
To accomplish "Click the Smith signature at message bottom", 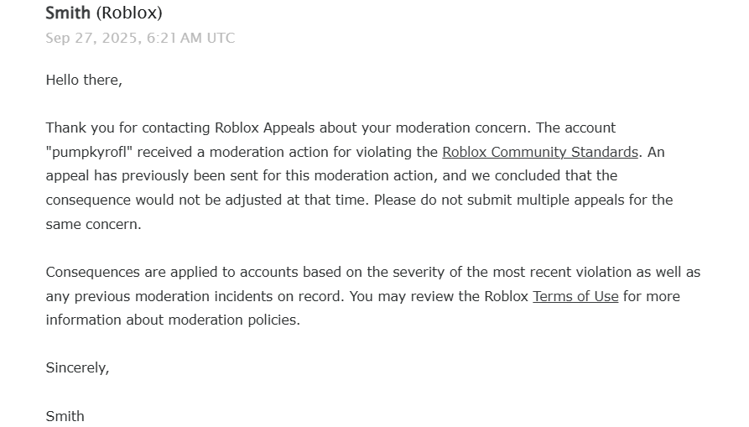I will click(x=65, y=416).
